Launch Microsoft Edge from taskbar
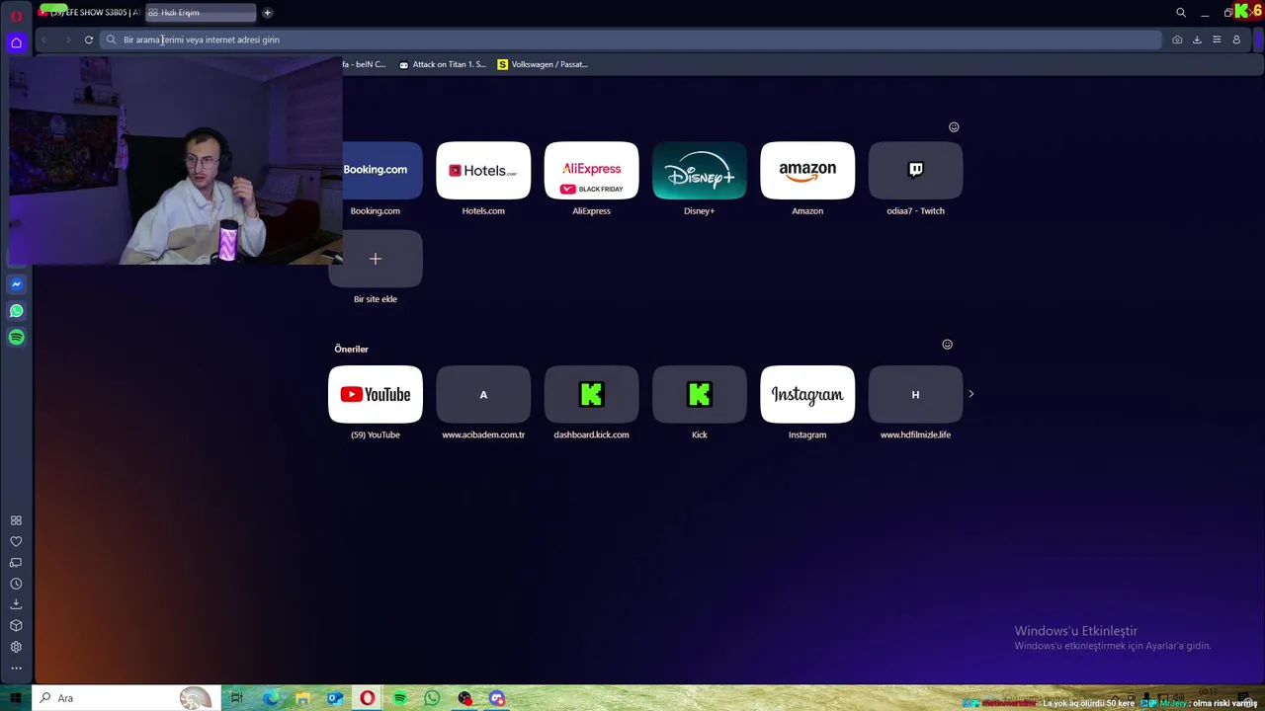This screenshot has width=1265, height=711. tap(270, 698)
